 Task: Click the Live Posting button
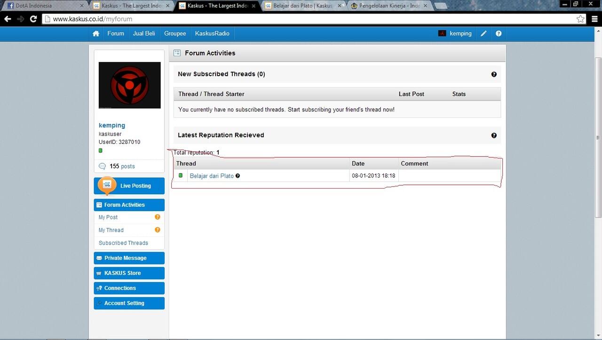coord(129,186)
